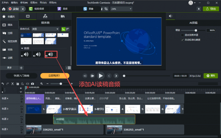This screenshot has height=138, width=221.
Task: Open the 导出 menu in menu bar
Action: click(x=43, y=3)
